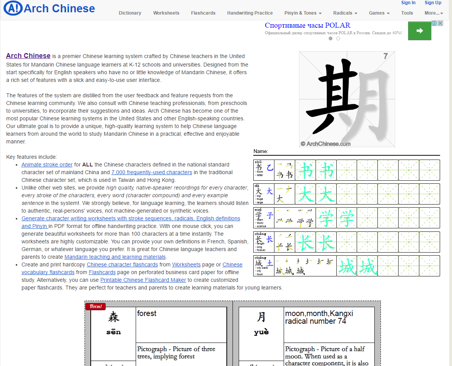This screenshot has width=452, height=366.
Task: Open Handwriting Practice from the navbar
Action: [x=250, y=13]
